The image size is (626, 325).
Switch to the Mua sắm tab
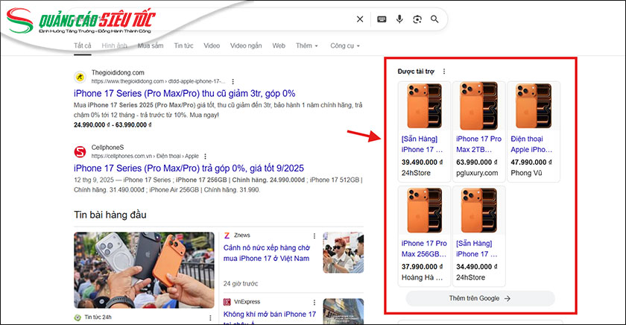151,45
